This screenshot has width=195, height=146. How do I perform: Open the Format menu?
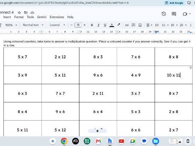coord(19,17)
